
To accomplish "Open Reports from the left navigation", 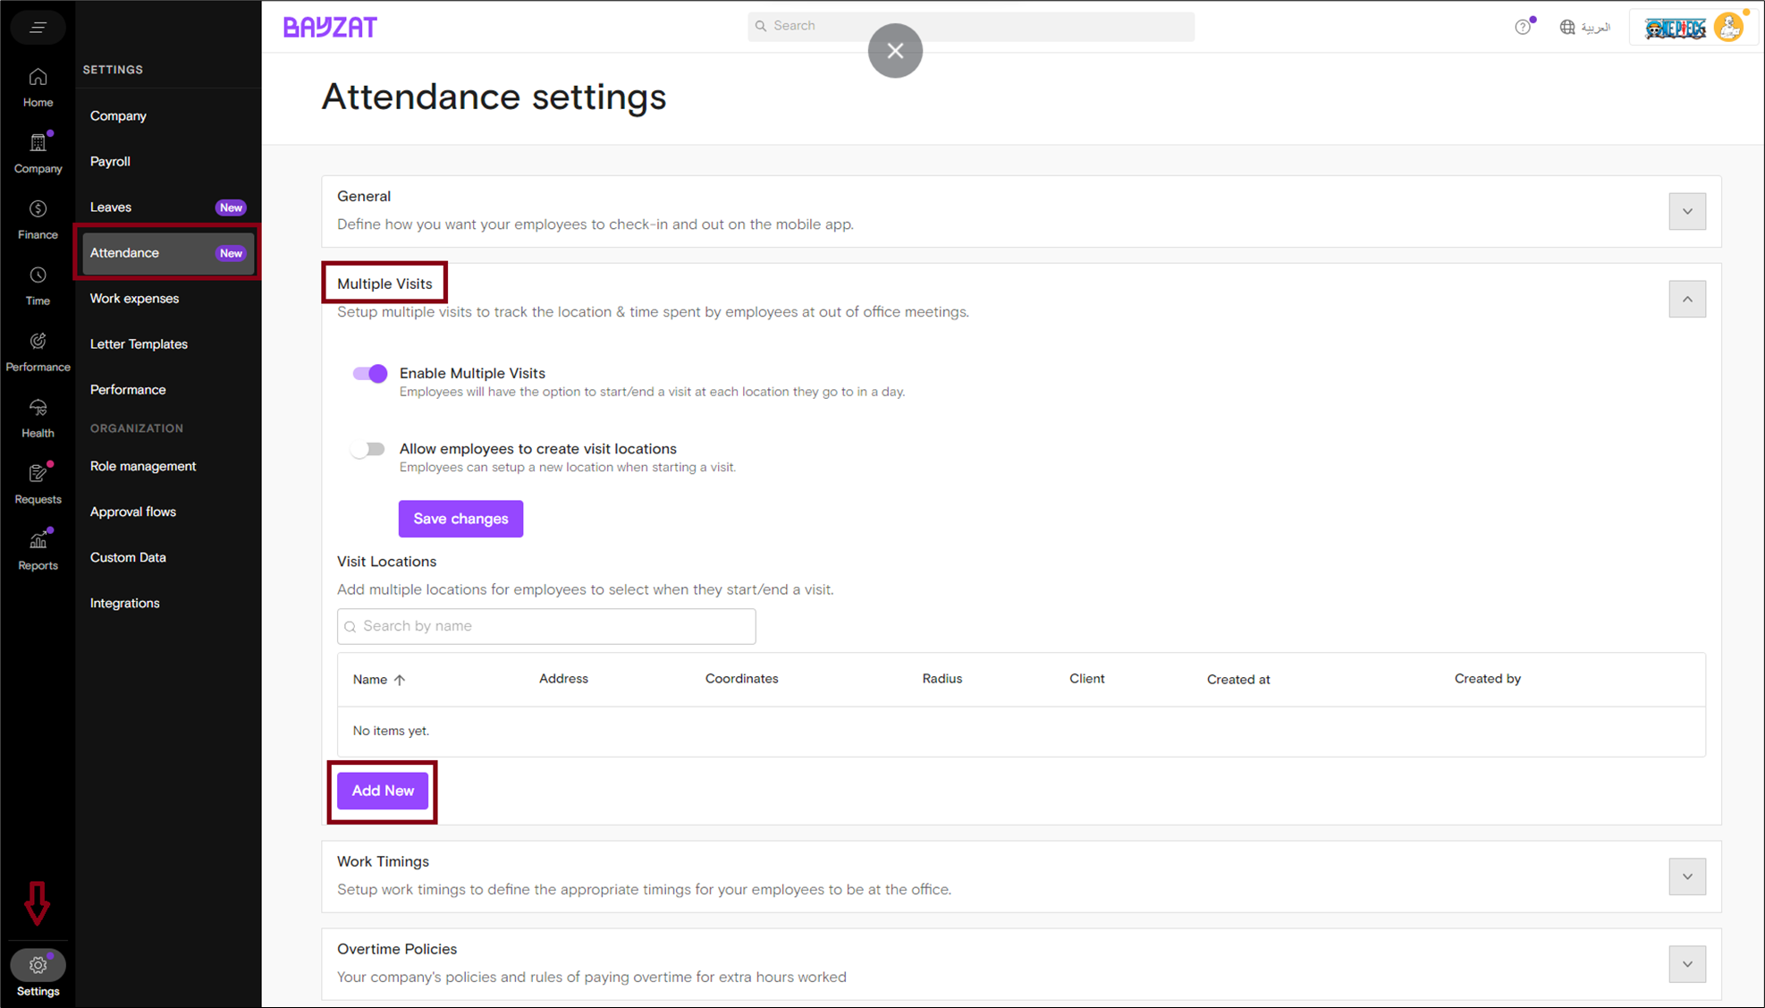I will (x=38, y=549).
